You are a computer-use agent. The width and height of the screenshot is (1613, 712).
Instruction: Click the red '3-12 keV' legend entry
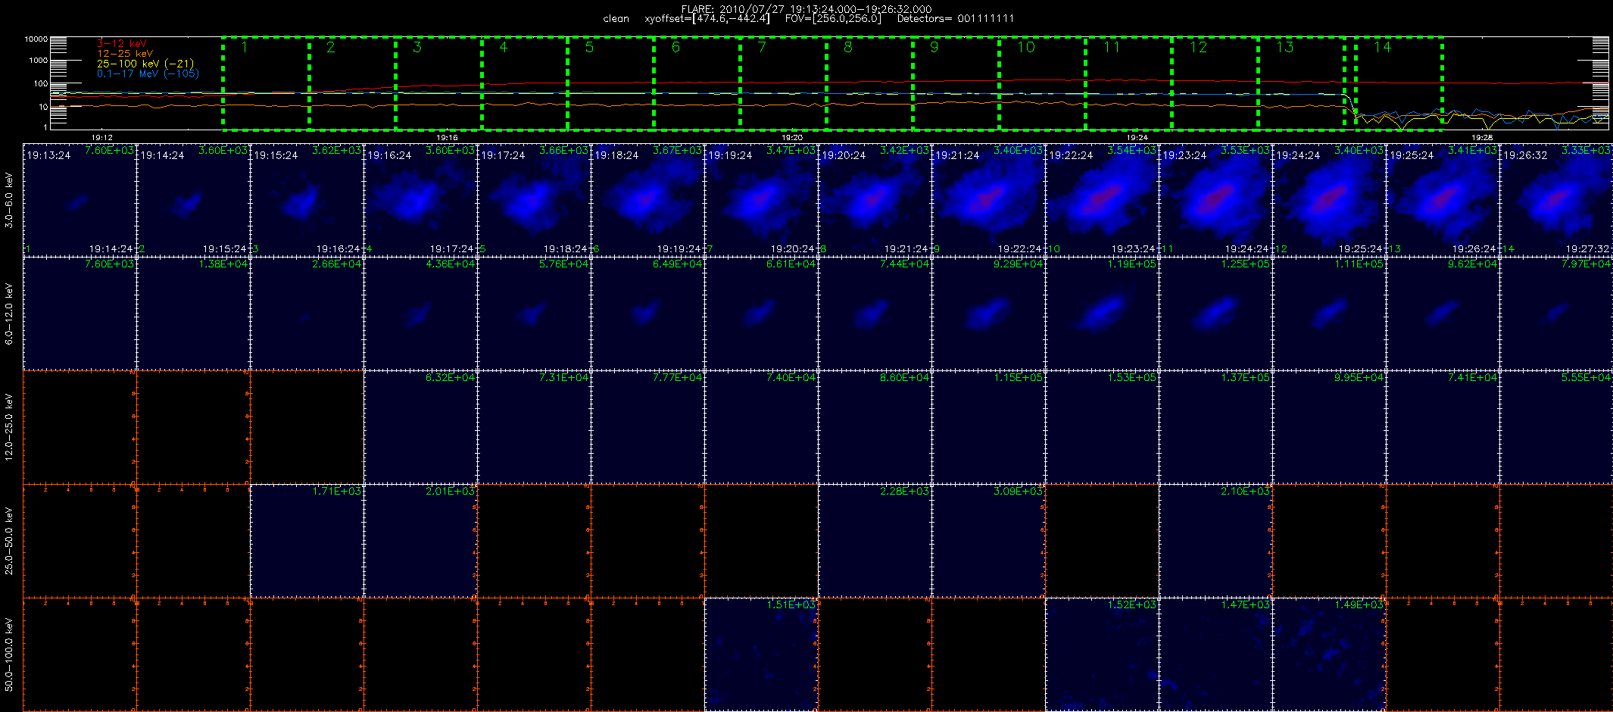coord(121,44)
